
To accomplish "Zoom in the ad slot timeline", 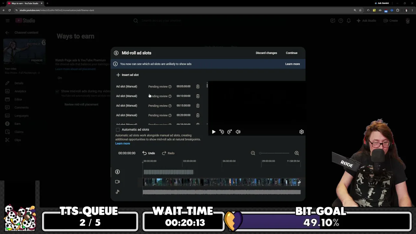I will pos(296,153).
